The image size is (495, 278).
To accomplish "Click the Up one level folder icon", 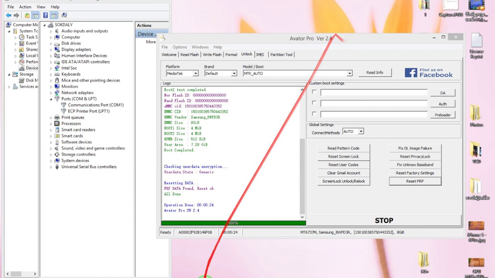I will point(27,15).
